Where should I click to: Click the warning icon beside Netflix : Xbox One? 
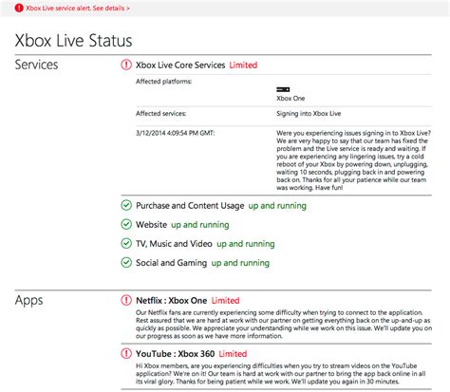[126, 300]
